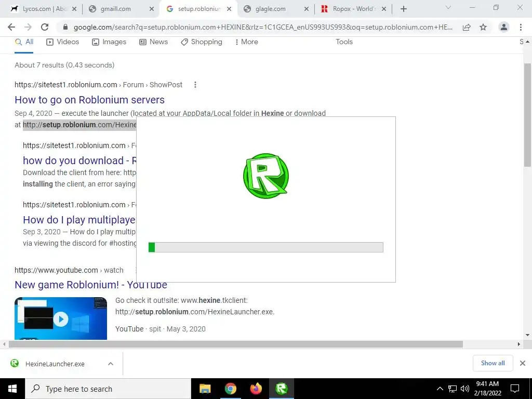Open three-dot options for first result
This screenshot has height=399, width=532.
pos(195,85)
